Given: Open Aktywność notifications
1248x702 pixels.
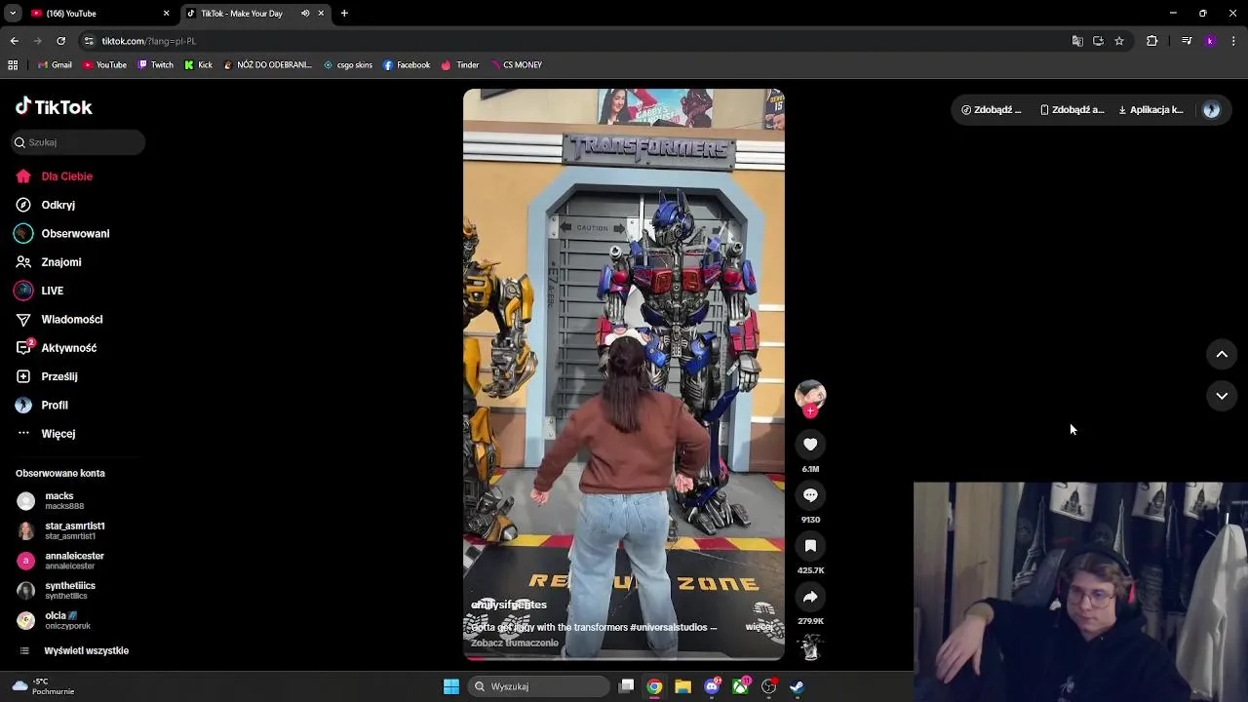Looking at the screenshot, I should pyautogui.click(x=57, y=348).
